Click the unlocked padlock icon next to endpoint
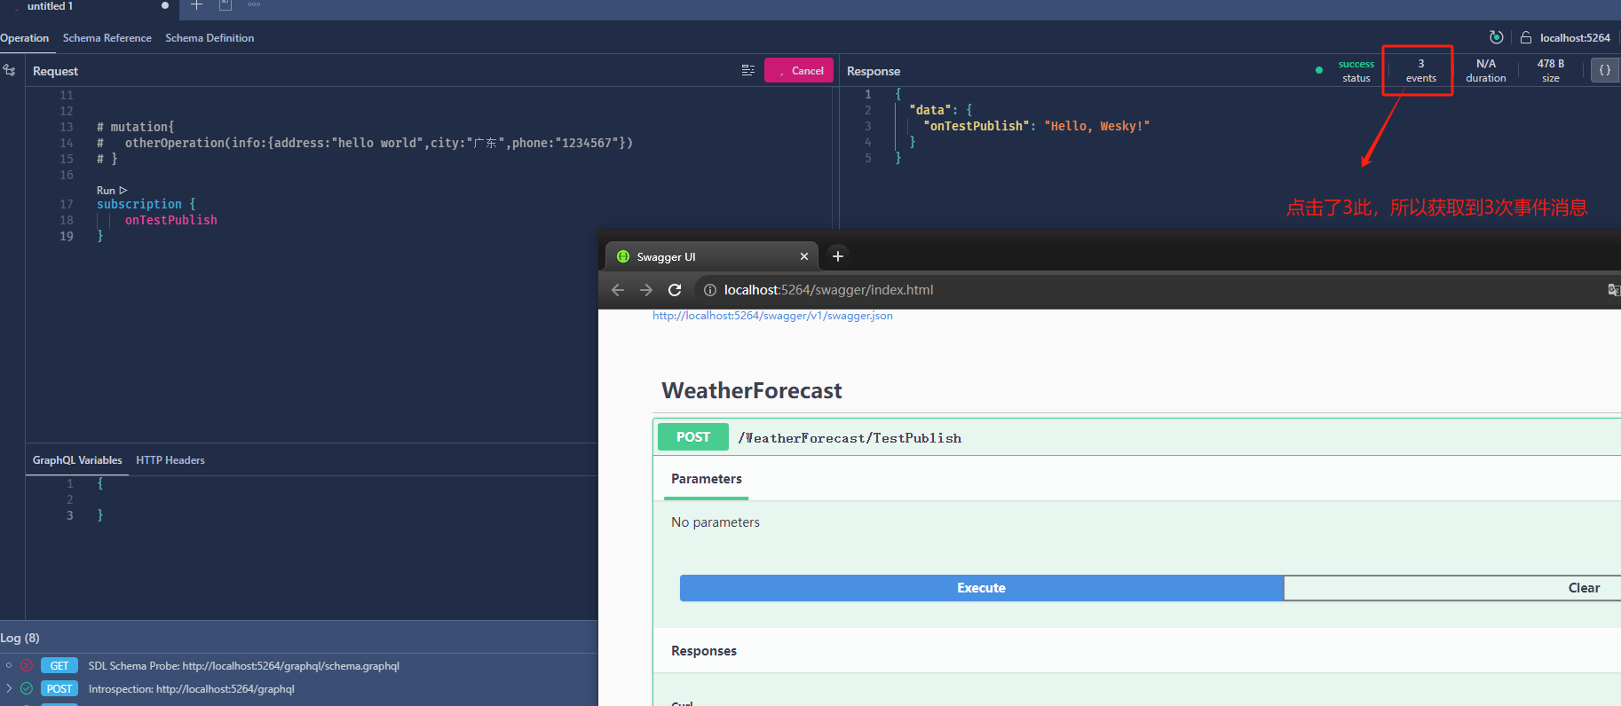 [1526, 37]
